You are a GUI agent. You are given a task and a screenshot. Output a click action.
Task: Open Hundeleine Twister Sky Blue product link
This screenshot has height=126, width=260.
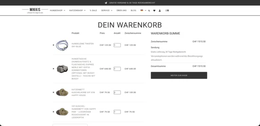(83, 45)
